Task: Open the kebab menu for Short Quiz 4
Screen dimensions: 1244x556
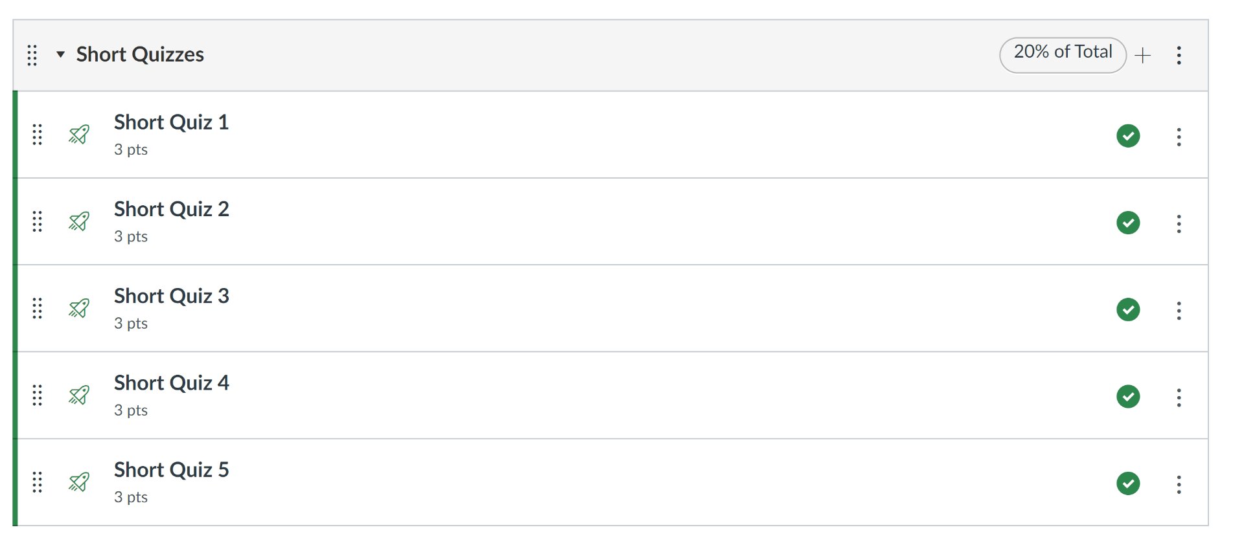Action: pos(1179,397)
